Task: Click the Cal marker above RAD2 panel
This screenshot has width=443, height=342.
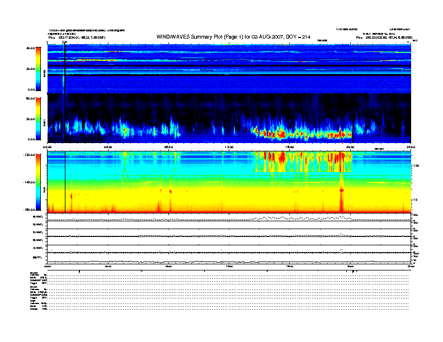Action: click(64, 42)
